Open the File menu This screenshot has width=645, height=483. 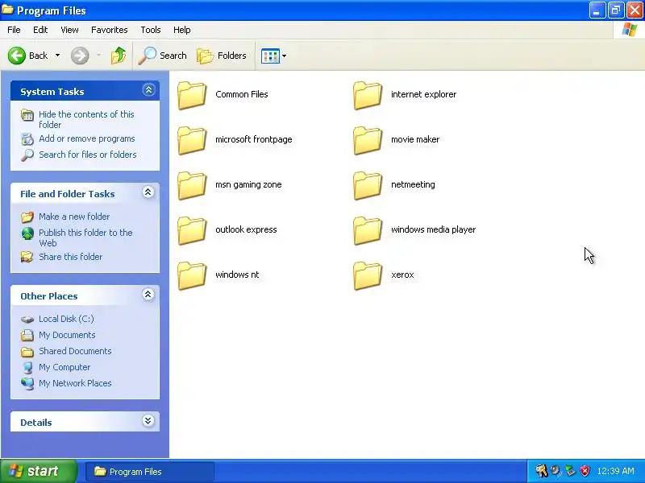14,30
